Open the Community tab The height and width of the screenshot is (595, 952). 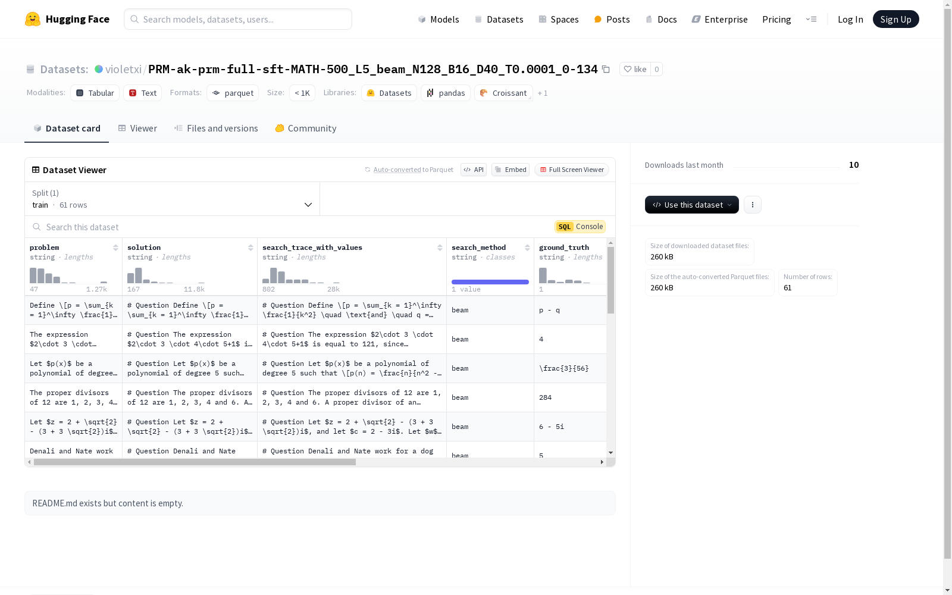point(306,129)
